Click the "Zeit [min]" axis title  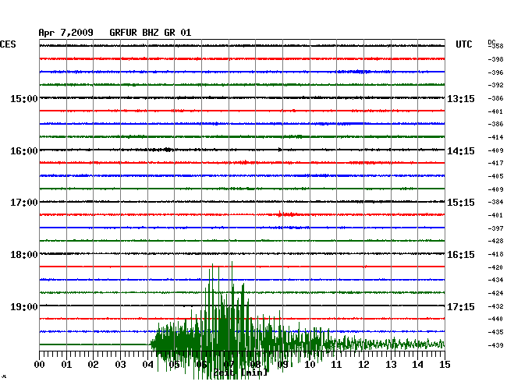pyautogui.click(x=240, y=373)
